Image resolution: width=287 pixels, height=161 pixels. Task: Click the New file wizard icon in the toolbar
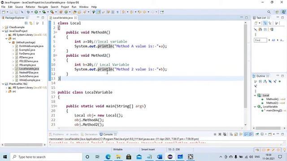tap(4, 12)
